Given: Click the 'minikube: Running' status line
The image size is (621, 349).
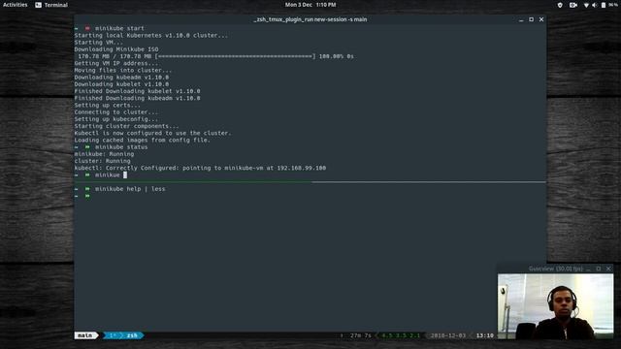Looking at the screenshot, I should click(104, 154).
